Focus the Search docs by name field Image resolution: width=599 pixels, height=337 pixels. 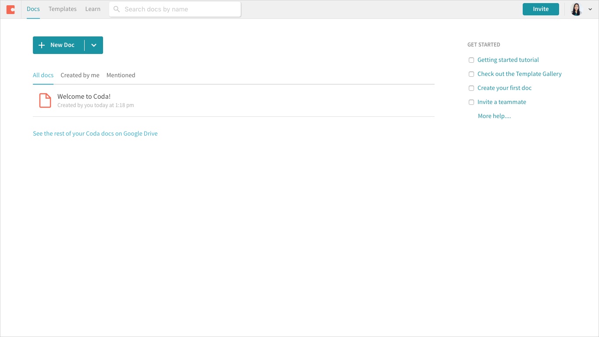(x=175, y=9)
